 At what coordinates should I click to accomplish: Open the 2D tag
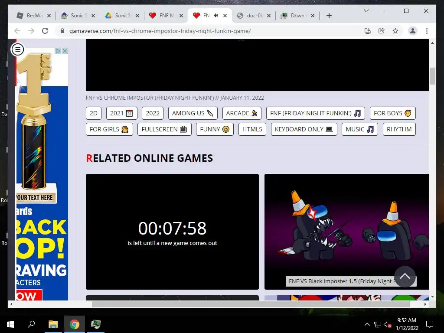click(94, 113)
